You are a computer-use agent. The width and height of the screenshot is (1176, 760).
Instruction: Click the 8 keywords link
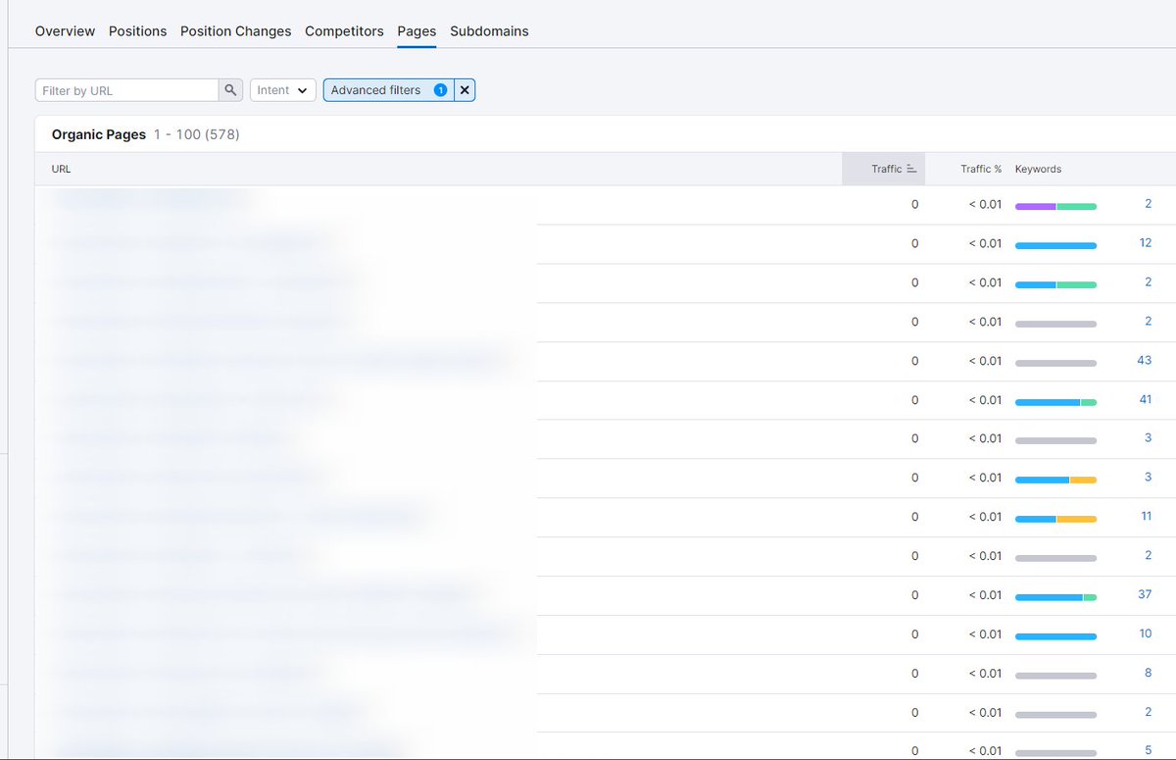pos(1148,673)
